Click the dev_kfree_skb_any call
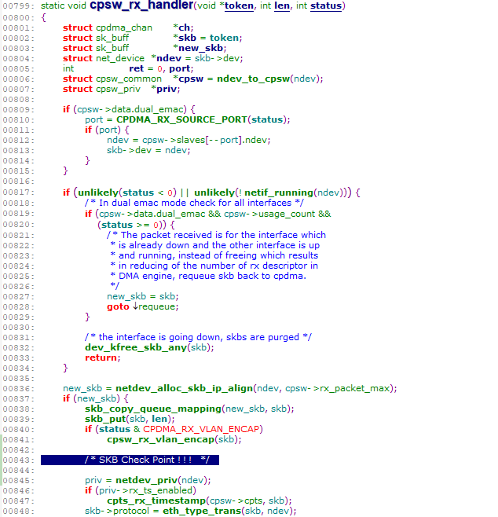This screenshot has height=517, width=498. (x=136, y=347)
